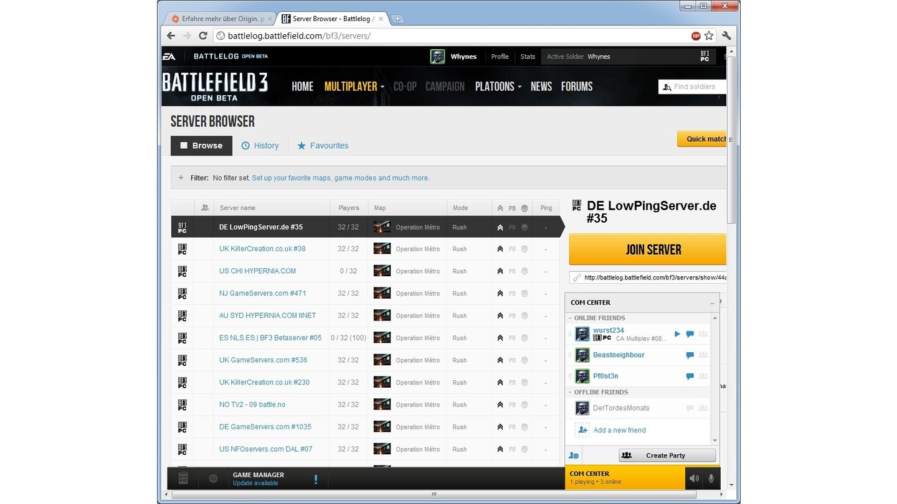Click Add a new friend link
The height and width of the screenshot is (504, 897).
(x=619, y=430)
